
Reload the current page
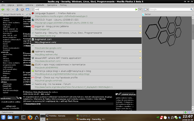tap(17, 9)
